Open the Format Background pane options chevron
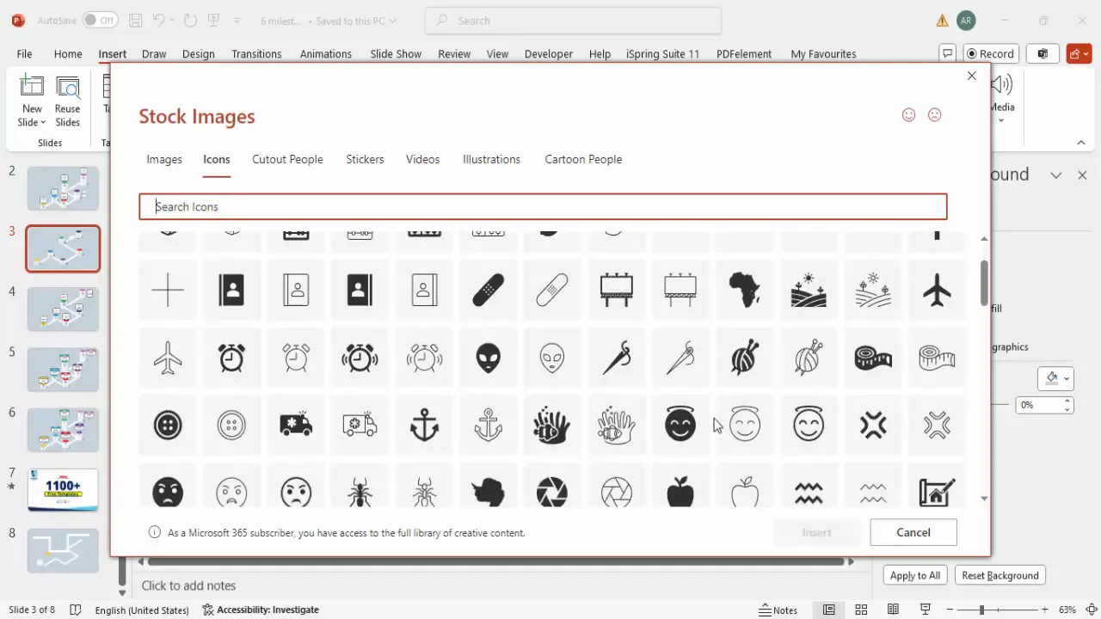The image size is (1101, 619). coord(1055,175)
